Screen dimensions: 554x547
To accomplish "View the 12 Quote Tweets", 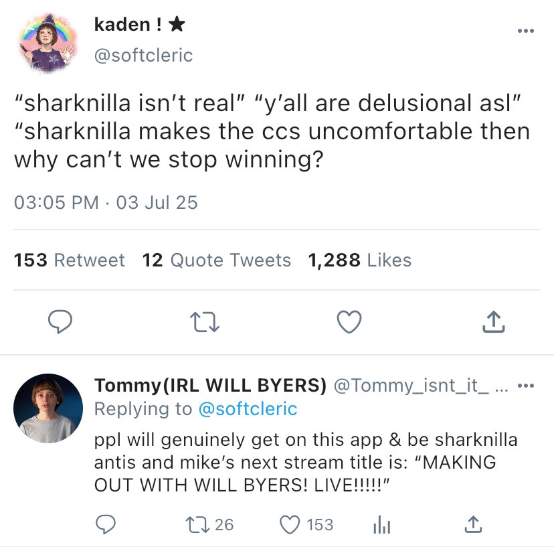I will (x=217, y=260).
